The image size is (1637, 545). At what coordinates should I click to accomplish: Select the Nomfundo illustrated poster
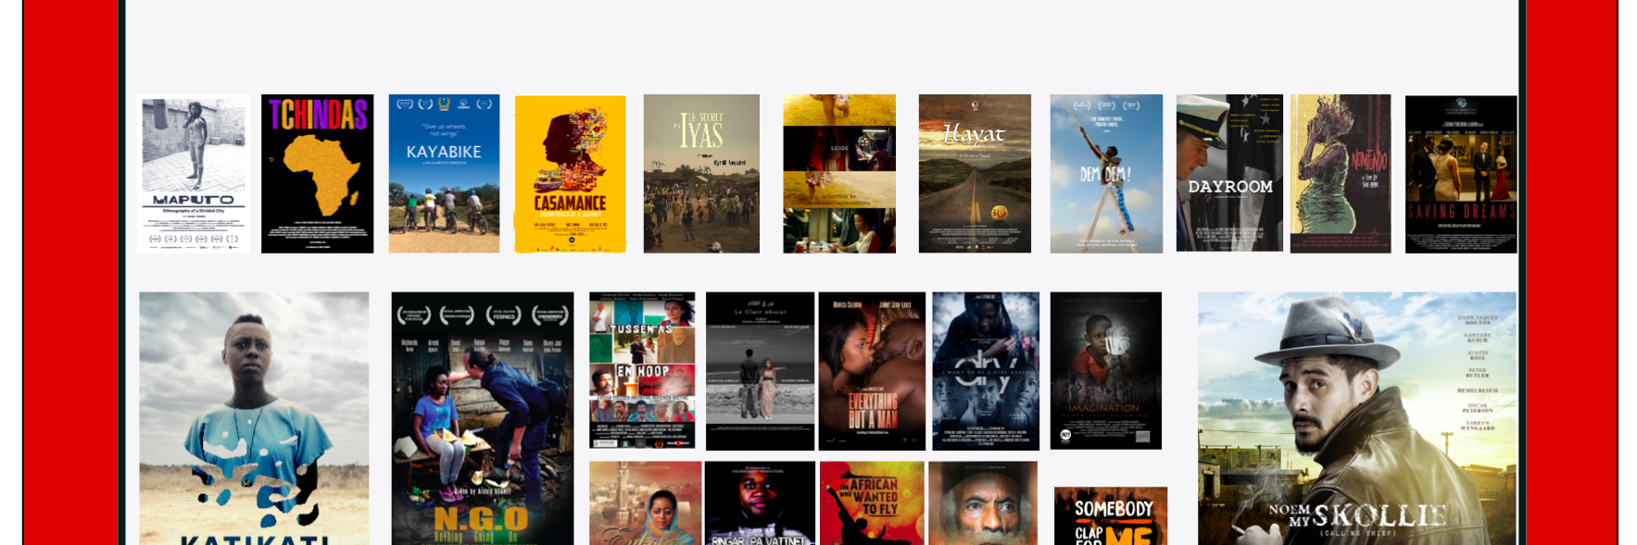[x=1341, y=174]
